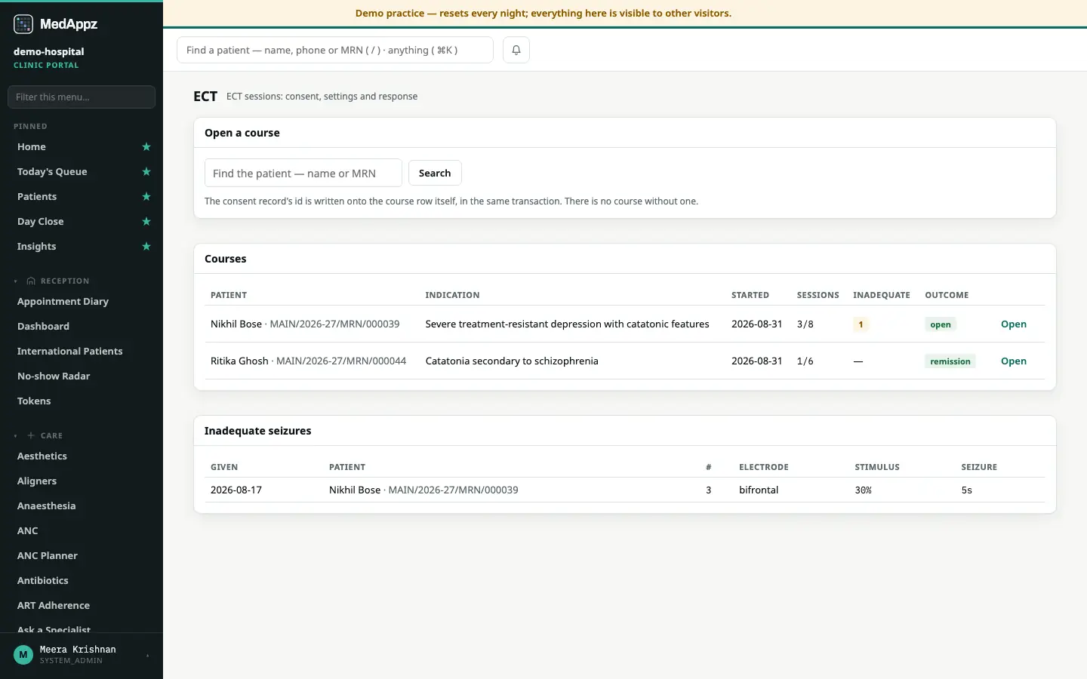Click the given date 2026-08-17
The image size is (1087, 679).
[236, 490]
